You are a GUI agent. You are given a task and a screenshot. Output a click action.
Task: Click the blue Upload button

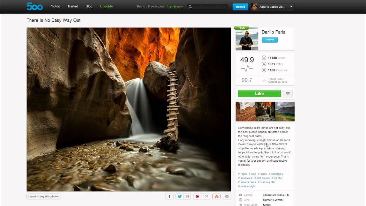click(x=240, y=7)
